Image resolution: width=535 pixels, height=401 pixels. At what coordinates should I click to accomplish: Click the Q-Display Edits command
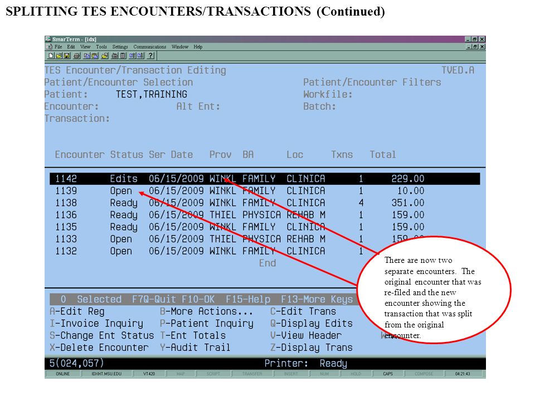[x=312, y=323]
